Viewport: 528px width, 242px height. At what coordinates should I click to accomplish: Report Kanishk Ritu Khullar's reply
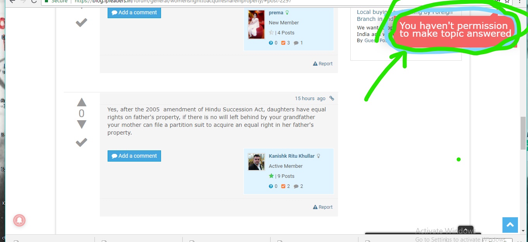(x=323, y=207)
